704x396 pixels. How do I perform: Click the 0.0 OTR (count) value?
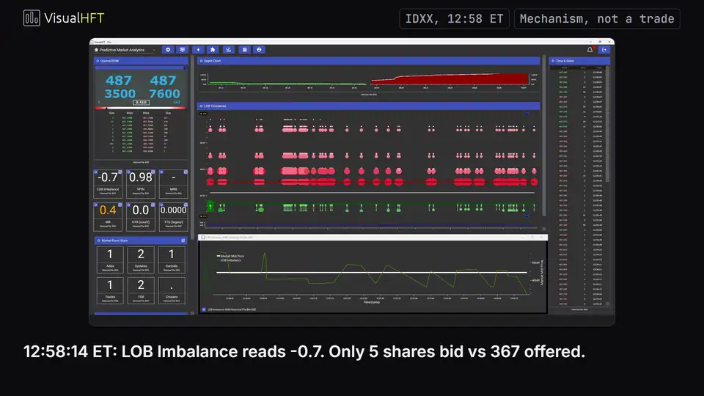[x=141, y=210]
